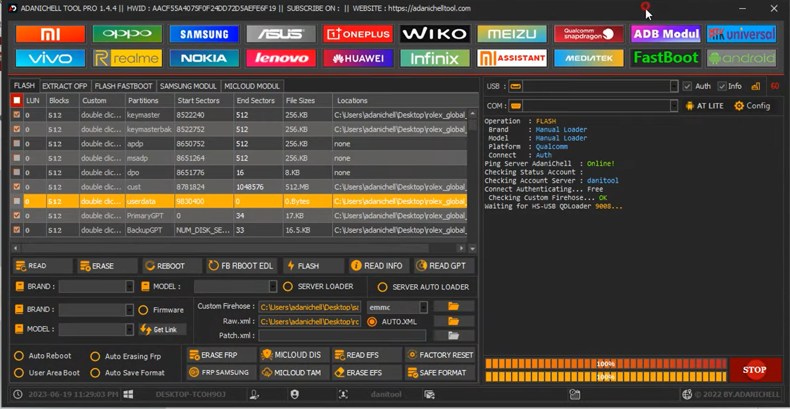Click the Custom Firehose path field
790x409 pixels.
point(310,307)
